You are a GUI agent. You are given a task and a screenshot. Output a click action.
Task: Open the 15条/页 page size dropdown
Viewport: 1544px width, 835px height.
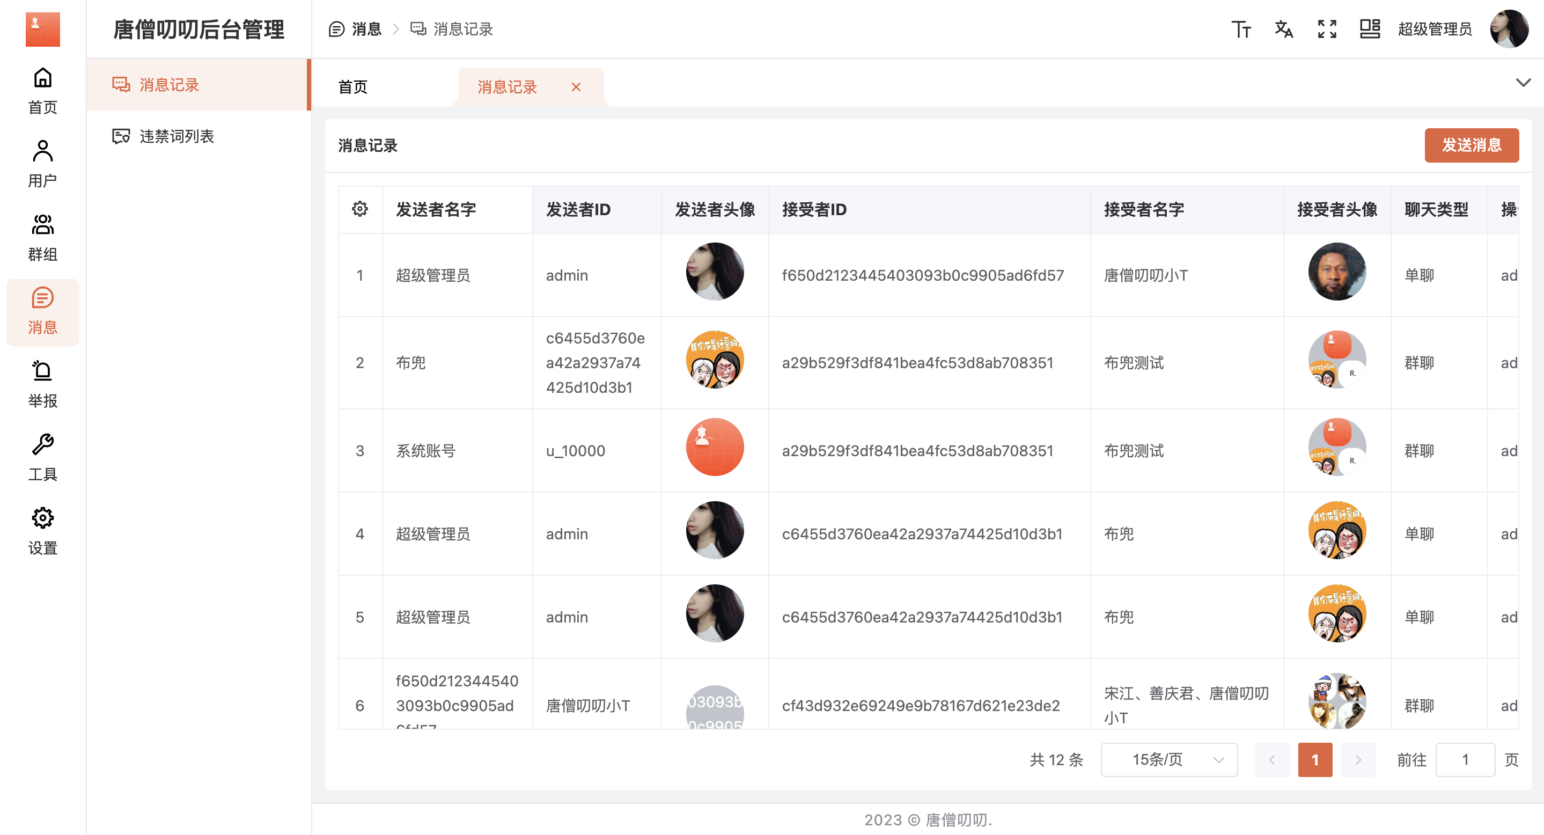pos(1169,759)
